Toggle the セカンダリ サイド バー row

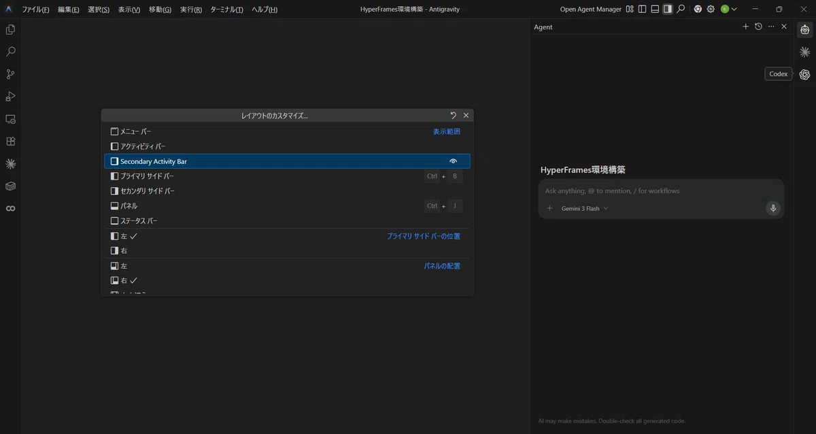point(287,191)
